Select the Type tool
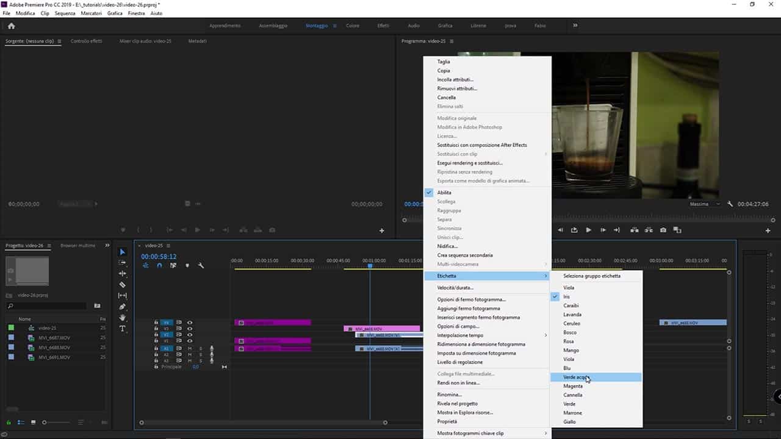Screen dimensions: 781x439 [x=122, y=329]
